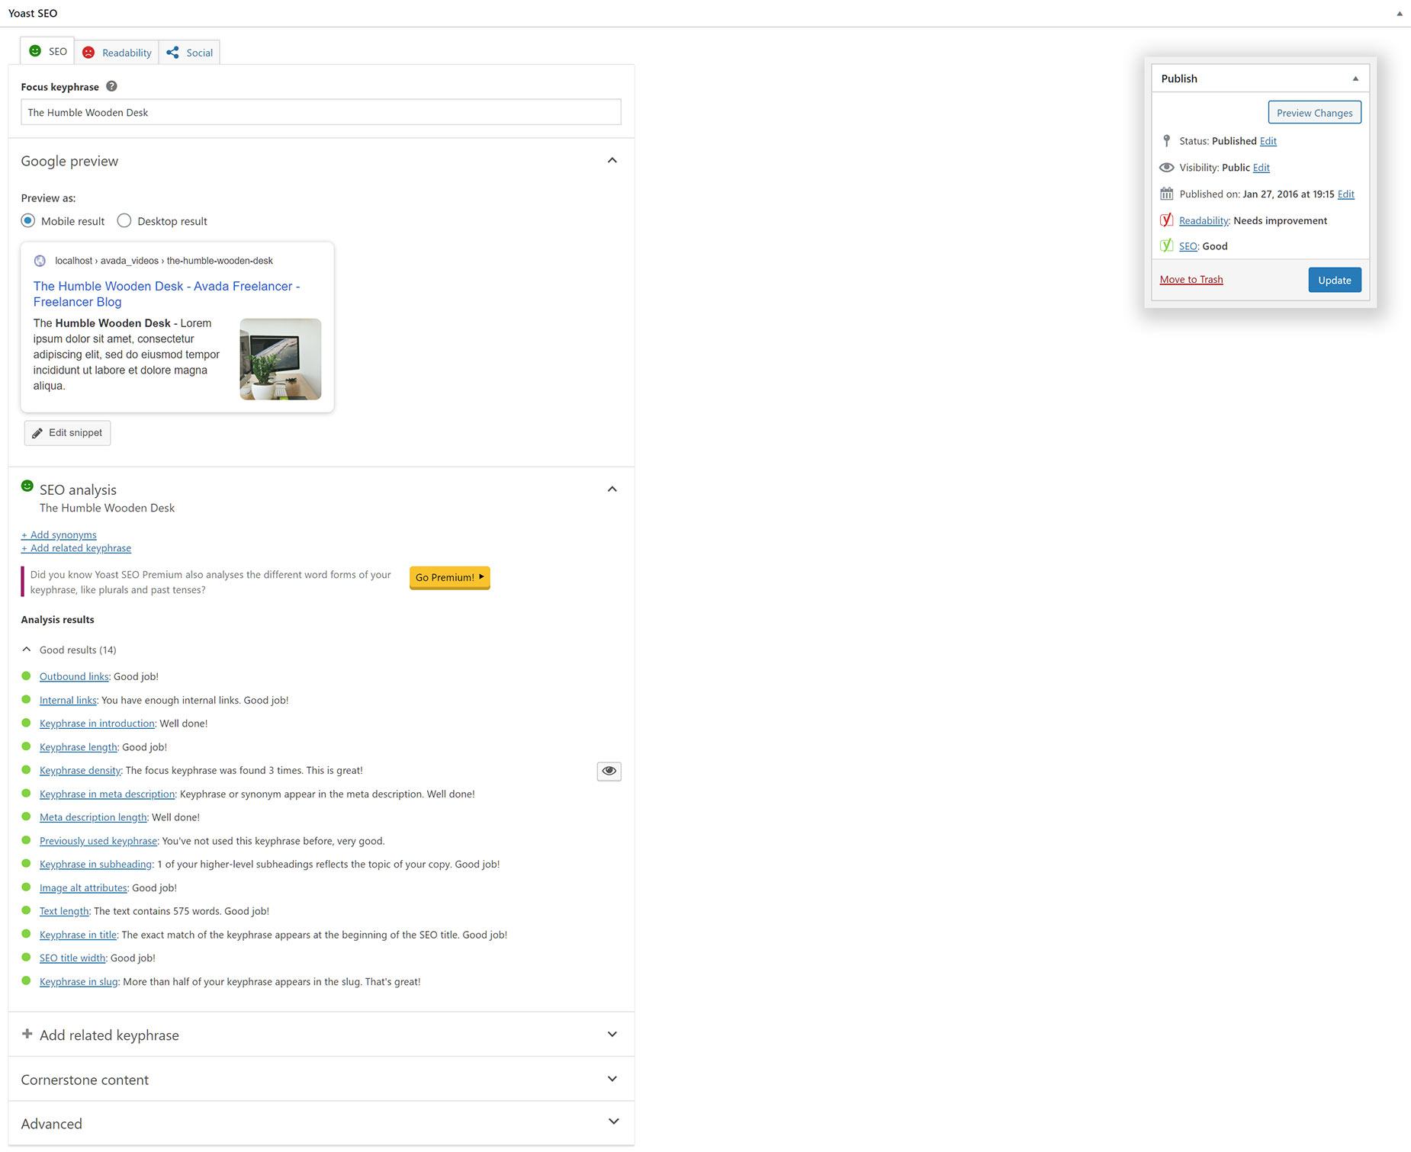Click Preview Changes button
This screenshot has width=1411, height=1152.
point(1315,113)
